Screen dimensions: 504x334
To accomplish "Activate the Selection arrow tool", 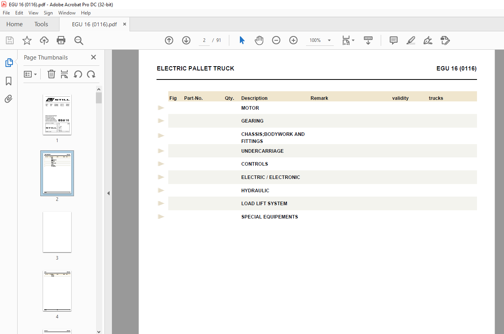I will click(242, 40).
